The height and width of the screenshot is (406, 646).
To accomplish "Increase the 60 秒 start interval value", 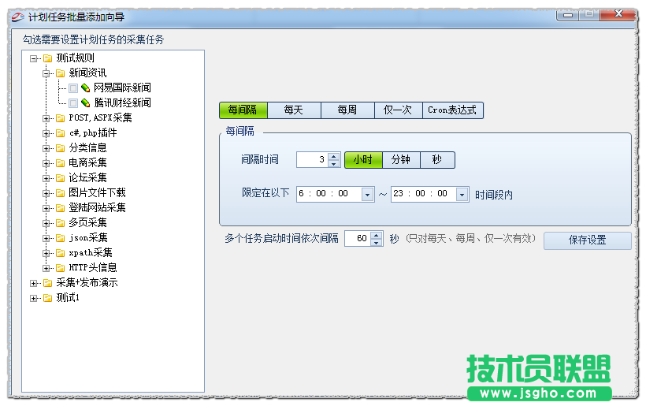I will (x=376, y=235).
